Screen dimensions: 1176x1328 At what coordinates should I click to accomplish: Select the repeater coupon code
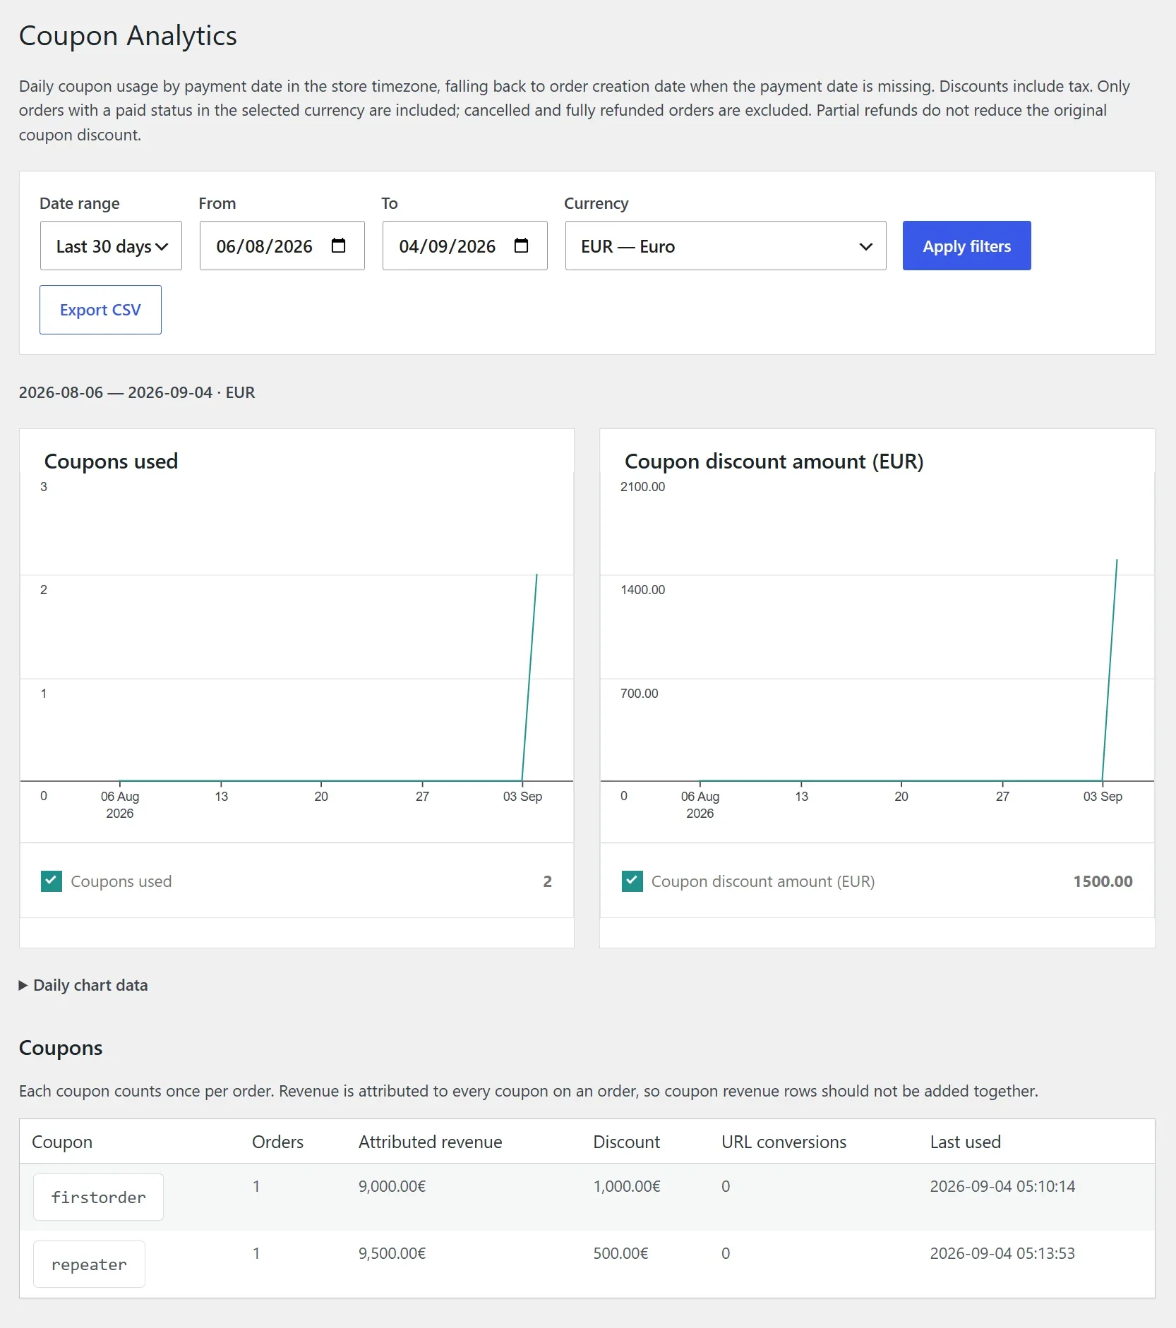[89, 1264]
